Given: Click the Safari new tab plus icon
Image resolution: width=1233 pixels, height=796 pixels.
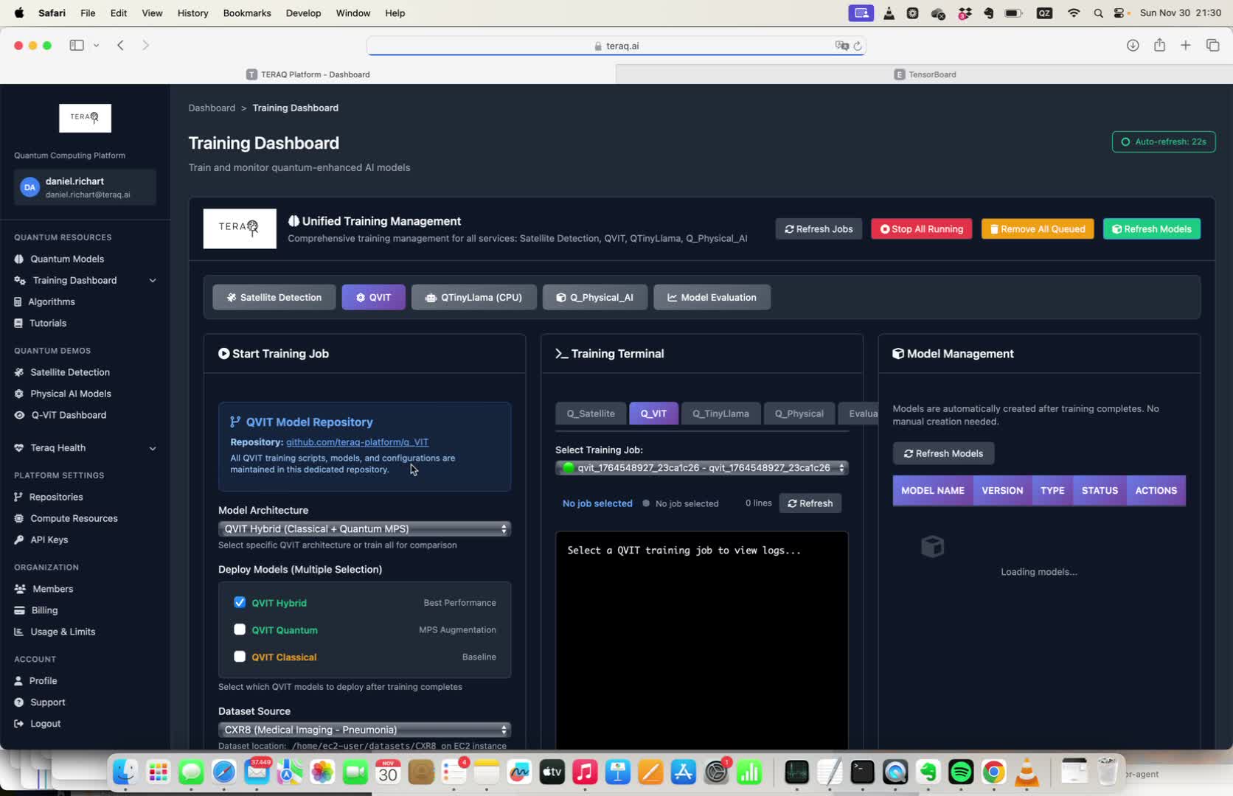Looking at the screenshot, I should point(1186,45).
